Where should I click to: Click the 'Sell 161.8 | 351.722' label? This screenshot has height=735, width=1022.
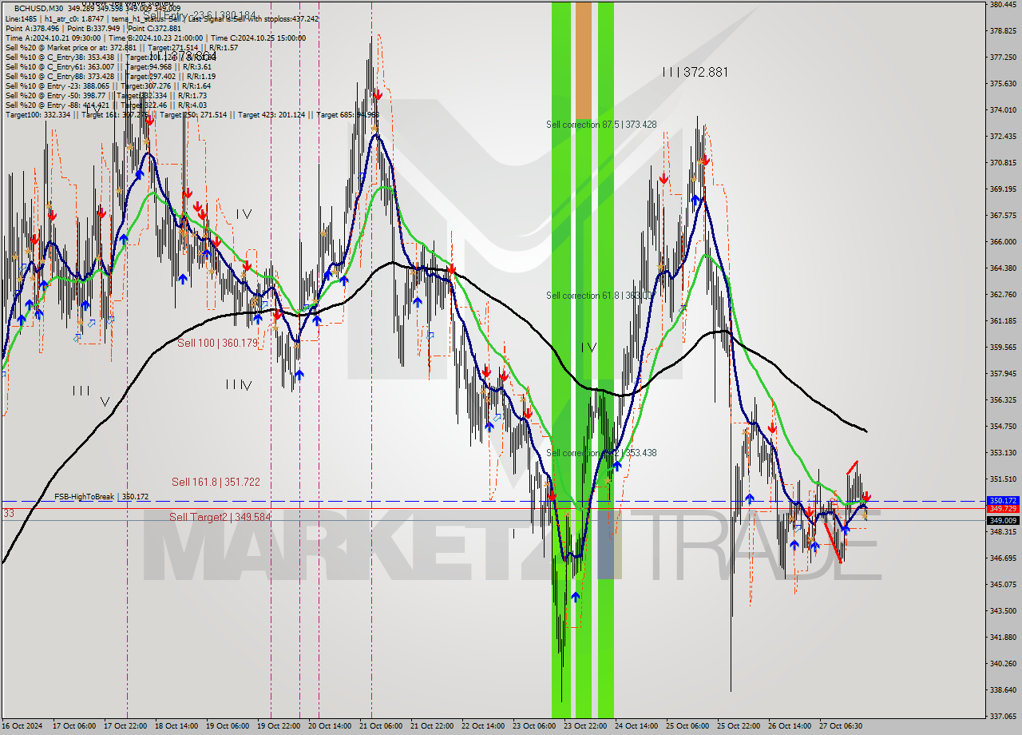pos(216,482)
